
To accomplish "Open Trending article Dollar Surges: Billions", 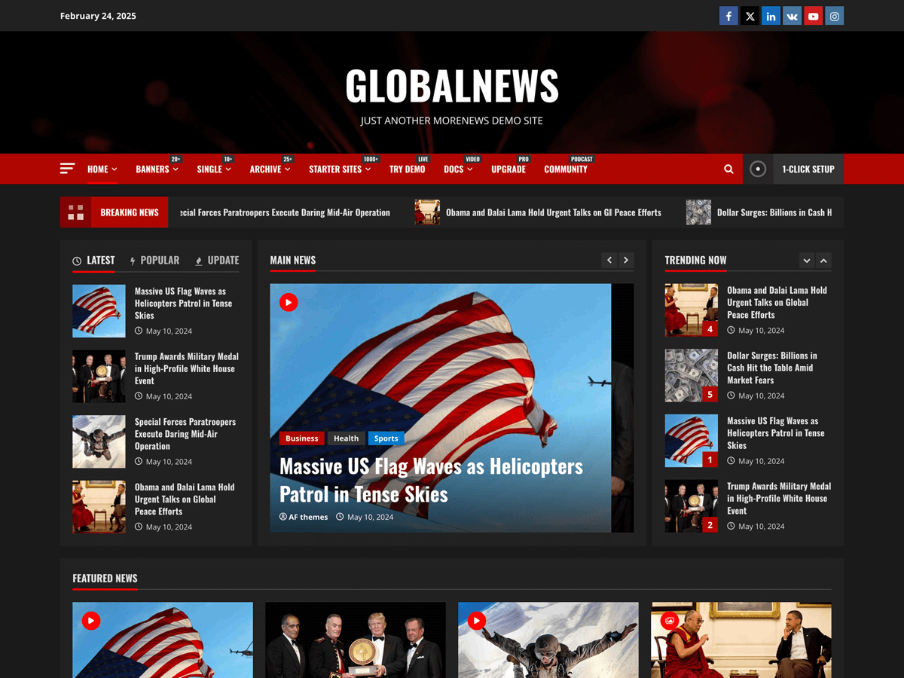I will point(772,368).
